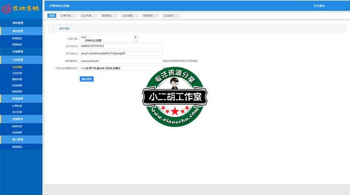Click the 确认保存 button

click(x=87, y=79)
